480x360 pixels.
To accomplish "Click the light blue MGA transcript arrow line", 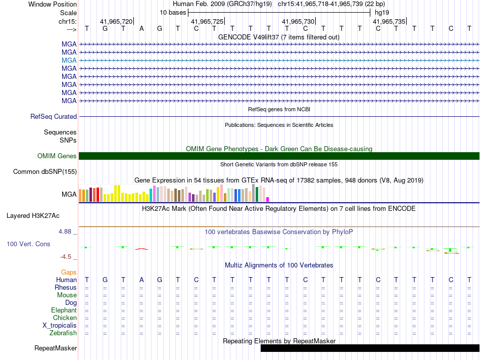I will tap(279, 60).
